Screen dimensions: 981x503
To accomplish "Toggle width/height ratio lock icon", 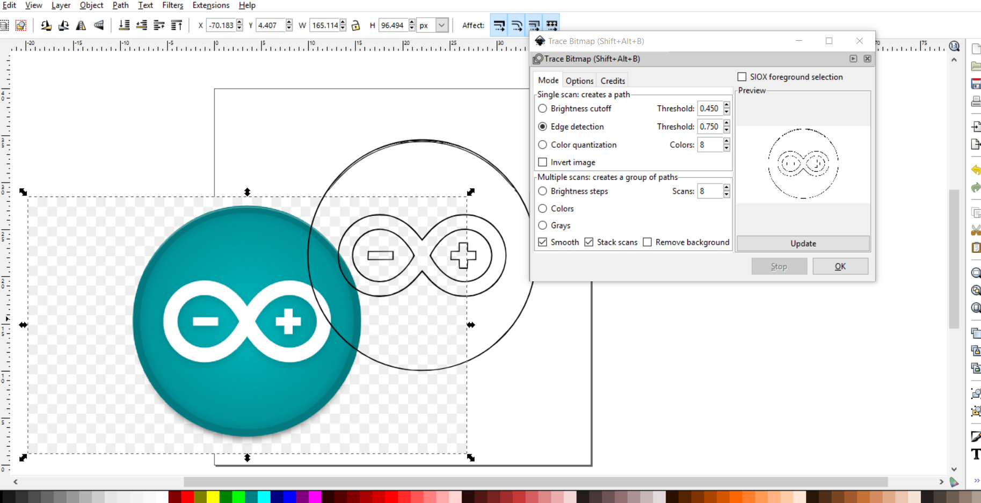I will coord(355,25).
